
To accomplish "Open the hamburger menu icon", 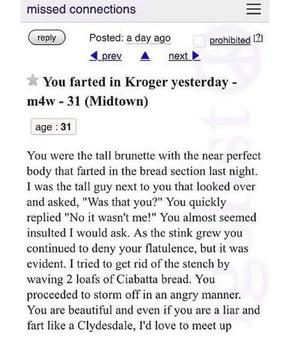I will tap(254, 10).
